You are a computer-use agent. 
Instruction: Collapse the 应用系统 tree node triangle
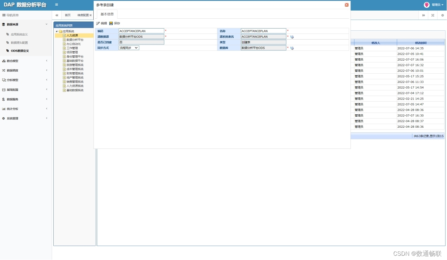point(57,31)
